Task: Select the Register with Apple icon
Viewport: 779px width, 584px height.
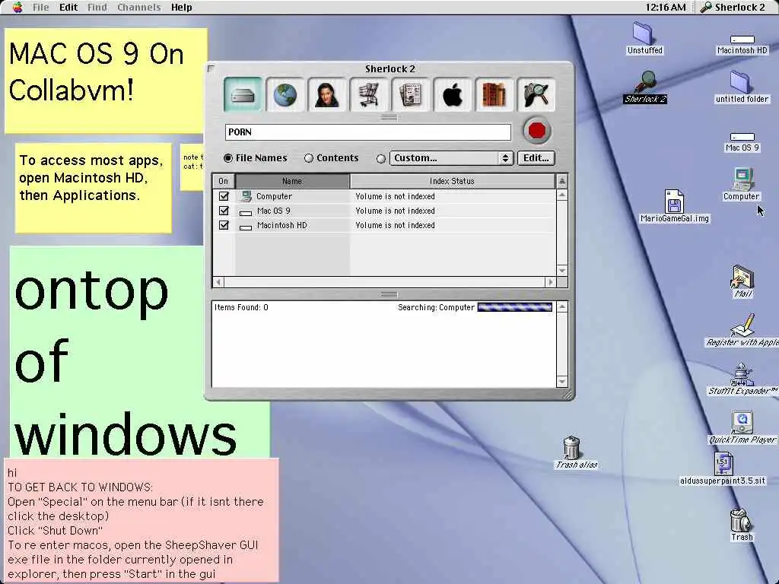Action: point(742,330)
